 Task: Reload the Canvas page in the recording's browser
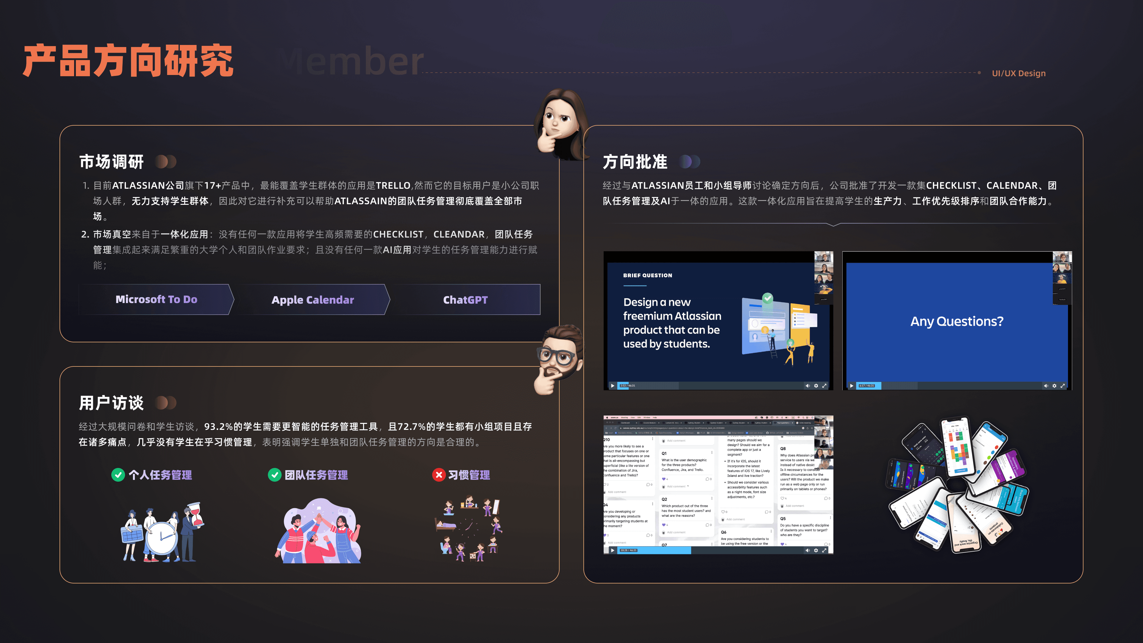tap(616, 428)
